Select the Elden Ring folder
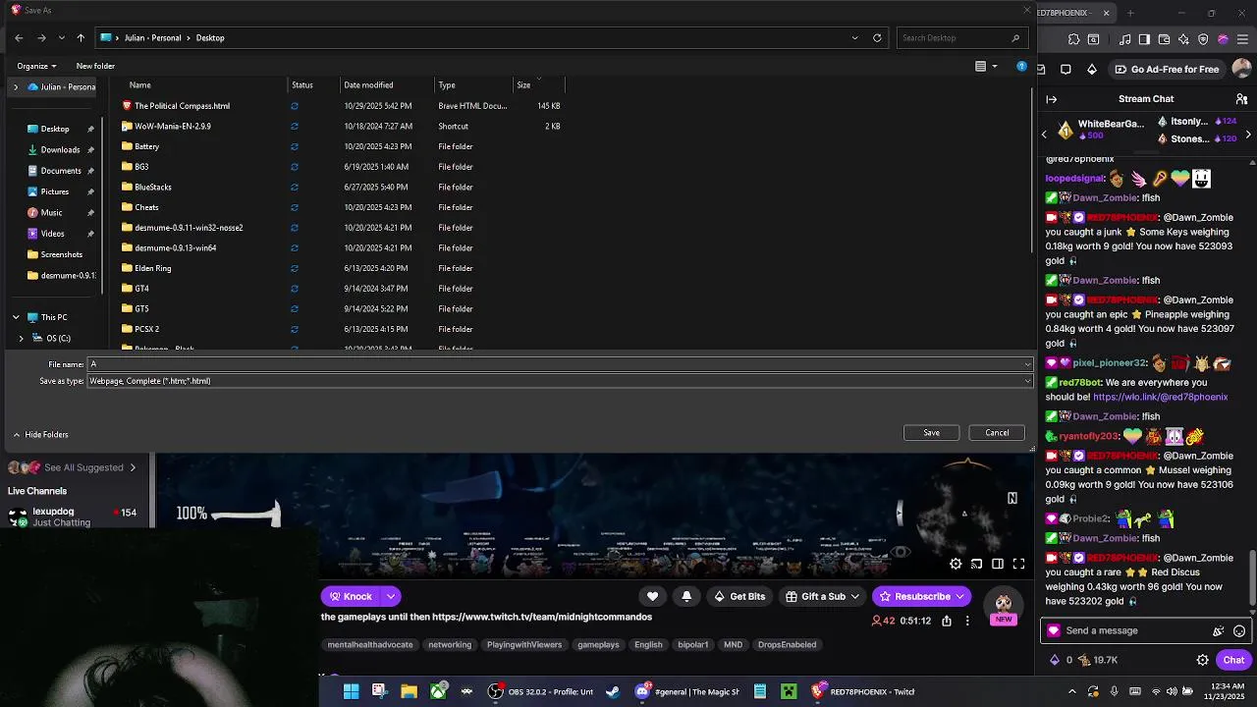This screenshot has width=1257, height=707. [152, 268]
